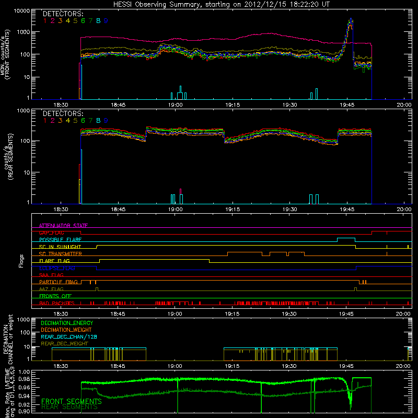Click the SC_IN_SUNLIGHT flag label
418x418 pixels.
(60, 247)
